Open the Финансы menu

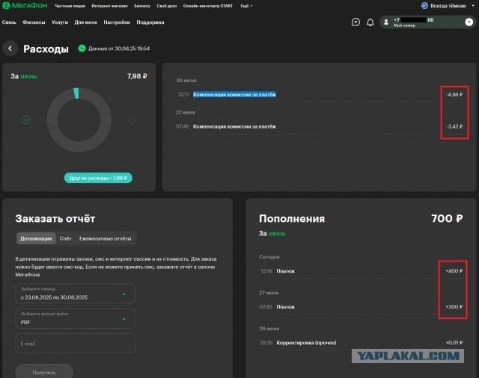[x=34, y=22]
